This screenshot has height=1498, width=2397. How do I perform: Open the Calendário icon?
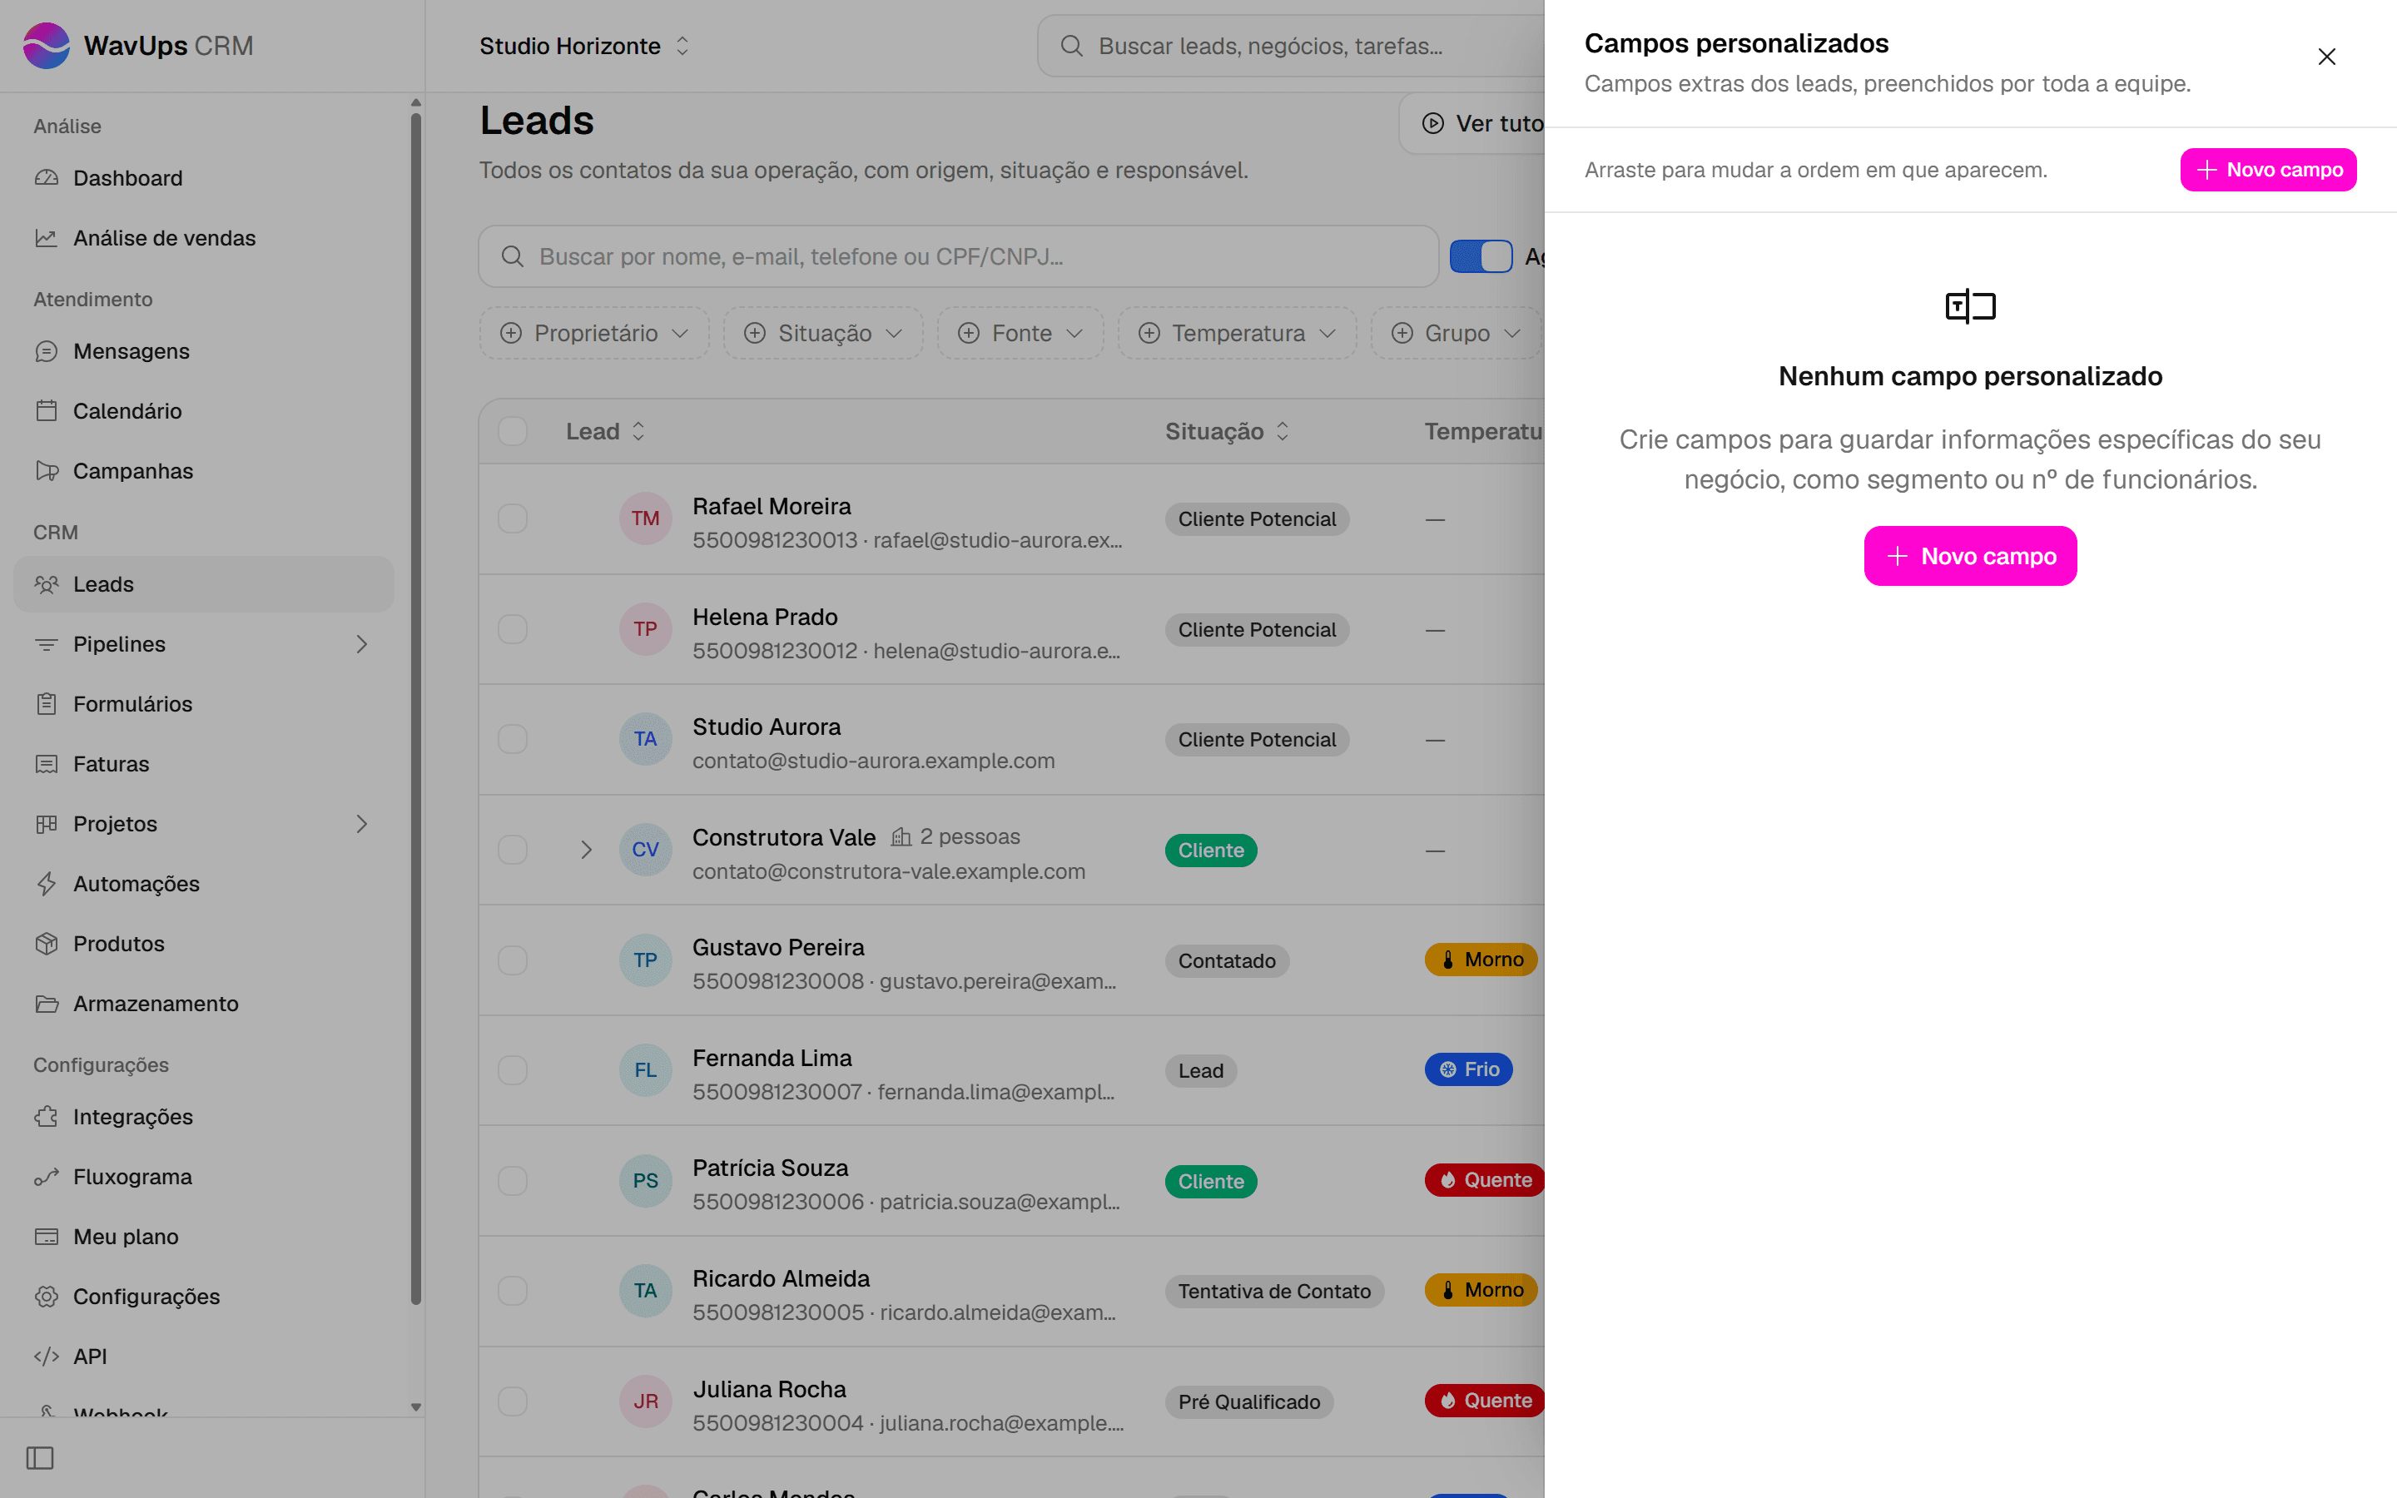pos(47,411)
